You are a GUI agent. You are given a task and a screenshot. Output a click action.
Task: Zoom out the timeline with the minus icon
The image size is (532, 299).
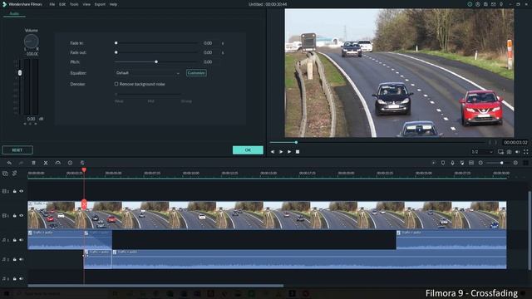tap(480, 163)
